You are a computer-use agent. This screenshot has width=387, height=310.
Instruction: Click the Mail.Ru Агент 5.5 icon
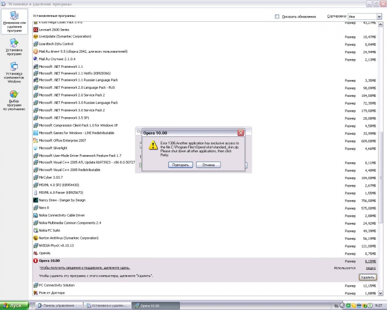point(36,51)
